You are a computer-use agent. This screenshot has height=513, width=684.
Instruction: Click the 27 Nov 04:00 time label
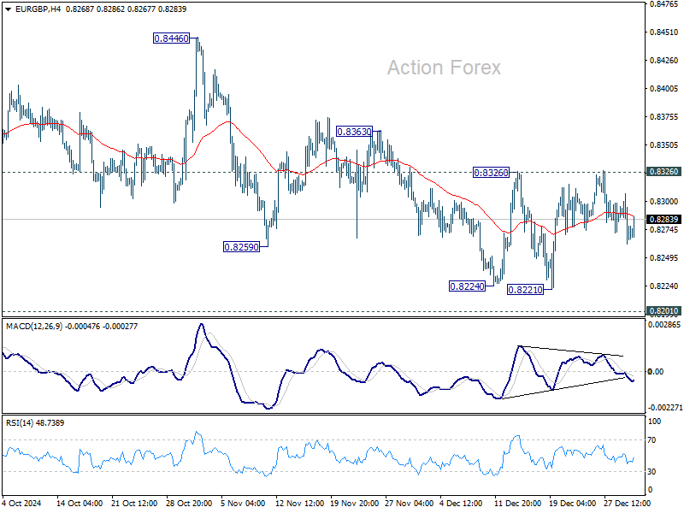(x=410, y=503)
